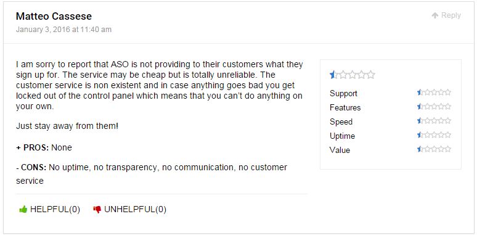The image size is (477, 235).
Task: Click reviewer name Matteo Cassese
Action: tap(54, 16)
